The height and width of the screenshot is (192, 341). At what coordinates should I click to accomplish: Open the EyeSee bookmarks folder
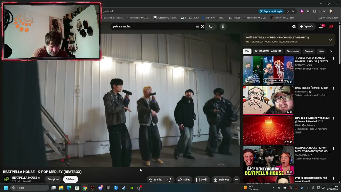click(234, 18)
